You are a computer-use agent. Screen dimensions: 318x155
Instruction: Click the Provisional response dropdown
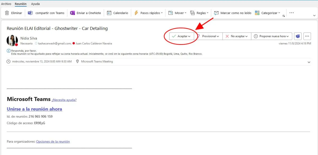pyautogui.click(x=208, y=36)
